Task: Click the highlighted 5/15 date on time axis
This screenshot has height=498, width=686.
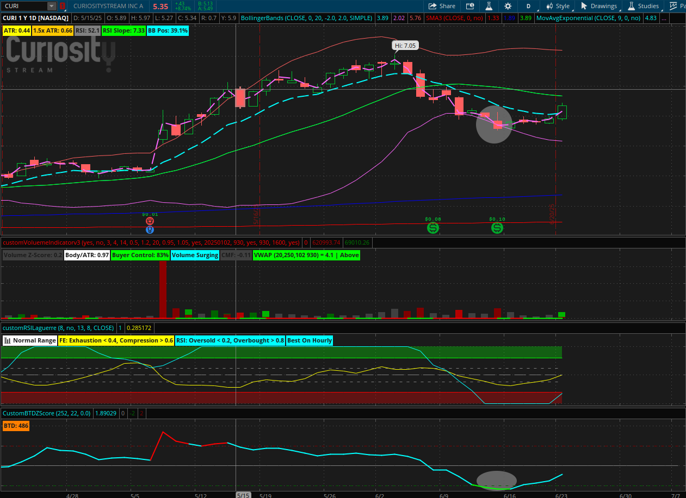Action: tap(243, 495)
